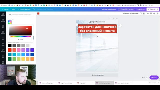Click the color panel scrollbar thumb

click(33, 38)
